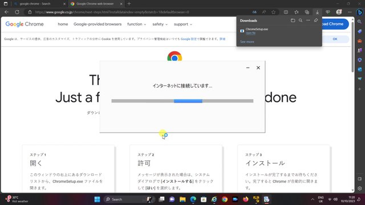Screen dimensions: 365x205
Task: Open the Favorites list toolbar button
Action: pos(297,12)
